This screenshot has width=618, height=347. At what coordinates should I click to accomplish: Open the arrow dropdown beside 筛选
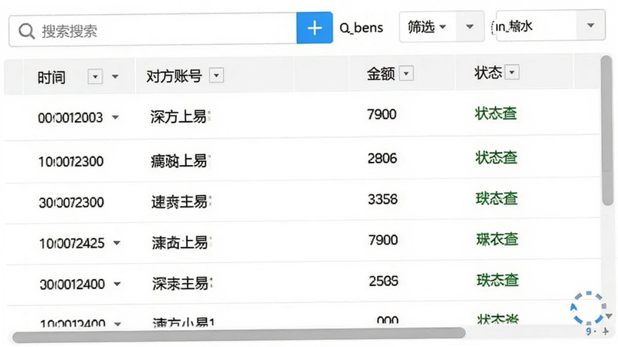(x=470, y=27)
